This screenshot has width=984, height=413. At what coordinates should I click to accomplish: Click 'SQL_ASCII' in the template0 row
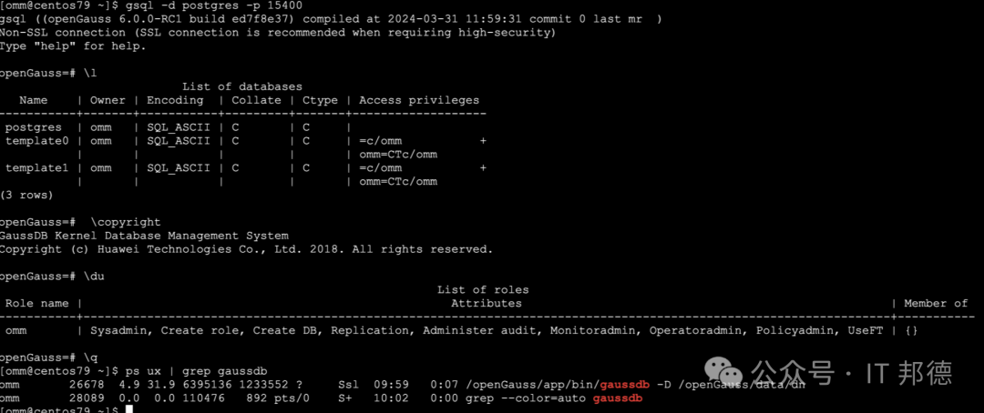tap(179, 141)
